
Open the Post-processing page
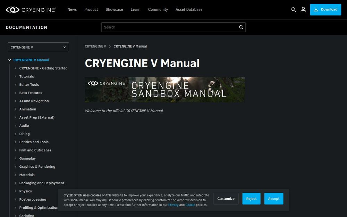(33, 199)
